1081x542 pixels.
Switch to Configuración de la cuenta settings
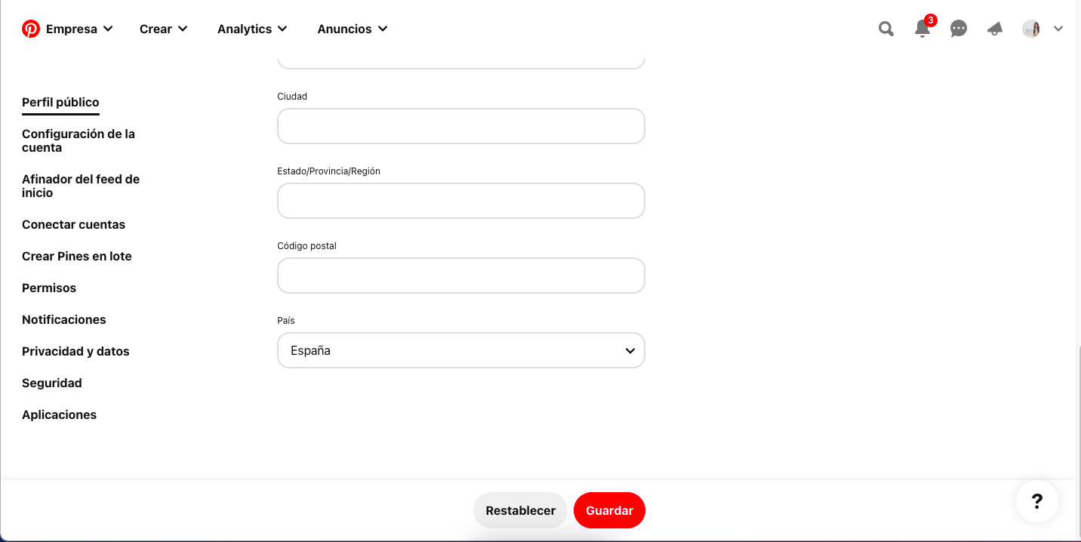point(79,140)
